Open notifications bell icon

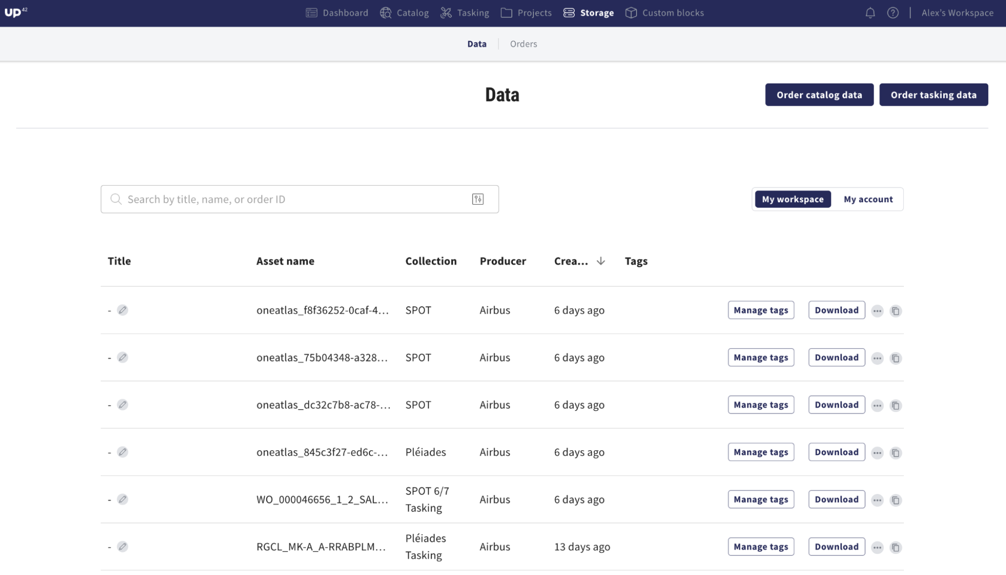click(x=870, y=13)
